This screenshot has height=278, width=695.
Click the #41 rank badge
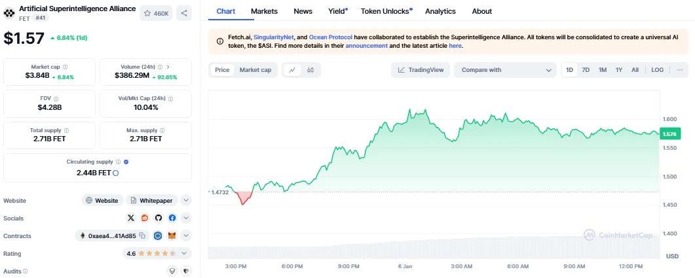41,18
